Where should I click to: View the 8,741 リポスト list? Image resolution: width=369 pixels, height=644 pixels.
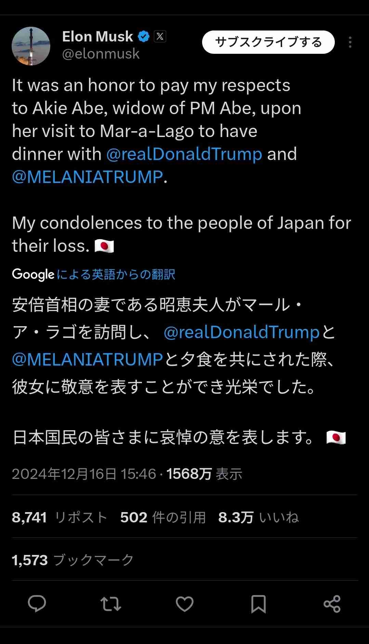pos(60,517)
